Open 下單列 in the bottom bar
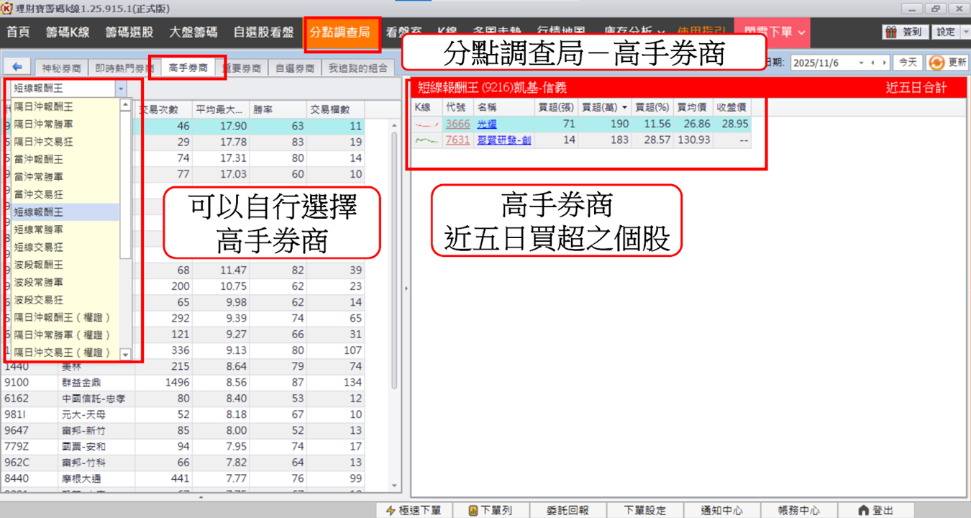Viewport: 971px width, 518px height. tap(491, 510)
